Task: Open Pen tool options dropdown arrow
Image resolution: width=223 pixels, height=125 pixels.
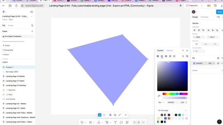Action: pyautogui.click(x=111, y=123)
